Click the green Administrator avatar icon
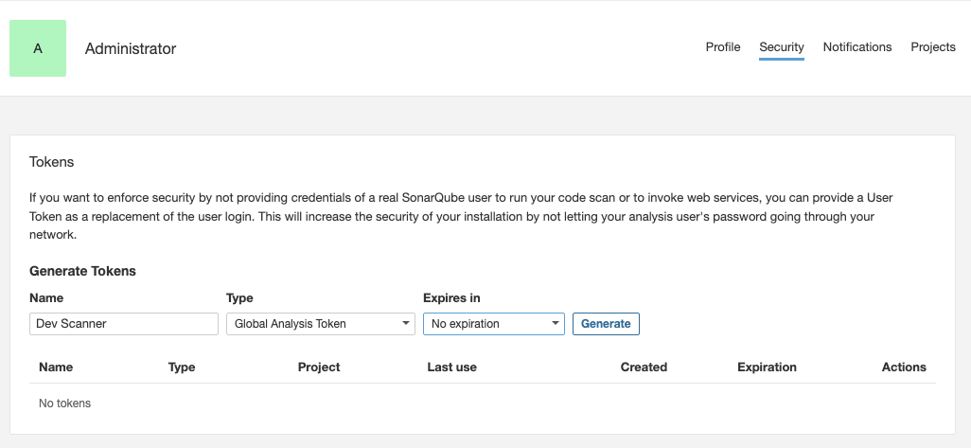This screenshot has width=971, height=448. point(38,48)
